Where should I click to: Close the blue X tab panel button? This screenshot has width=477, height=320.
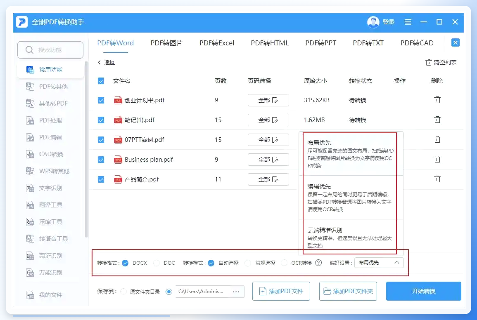click(x=455, y=43)
